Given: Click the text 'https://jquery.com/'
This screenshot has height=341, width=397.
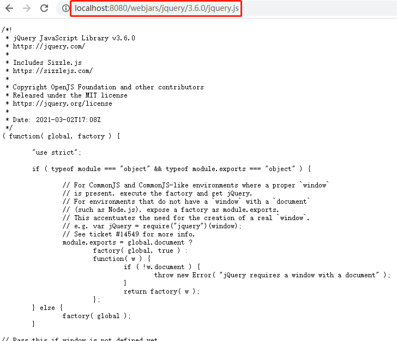Looking at the screenshot, I should 49,46.
